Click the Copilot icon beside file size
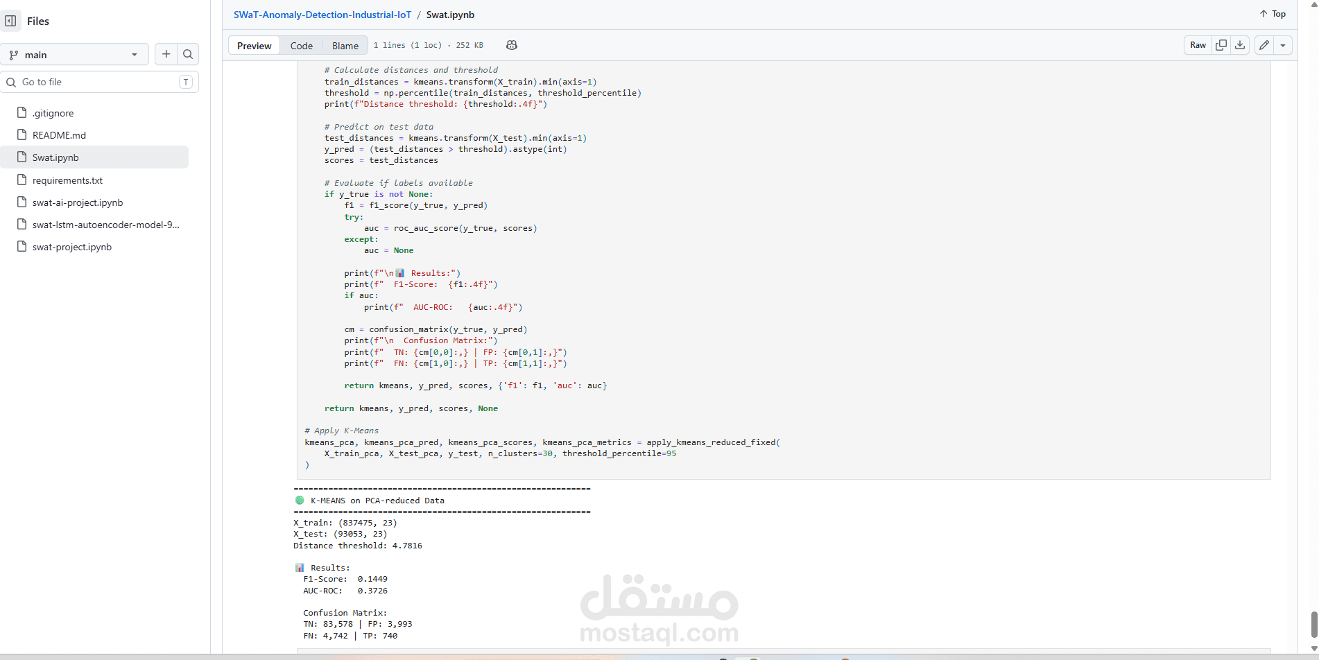The height and width of the screenshot is (660, 1319). (x=512, y=45)
